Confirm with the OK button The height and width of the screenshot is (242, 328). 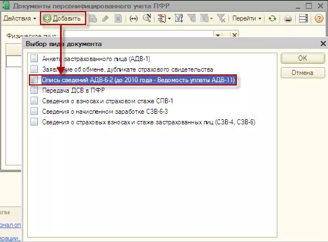[302, 58]
